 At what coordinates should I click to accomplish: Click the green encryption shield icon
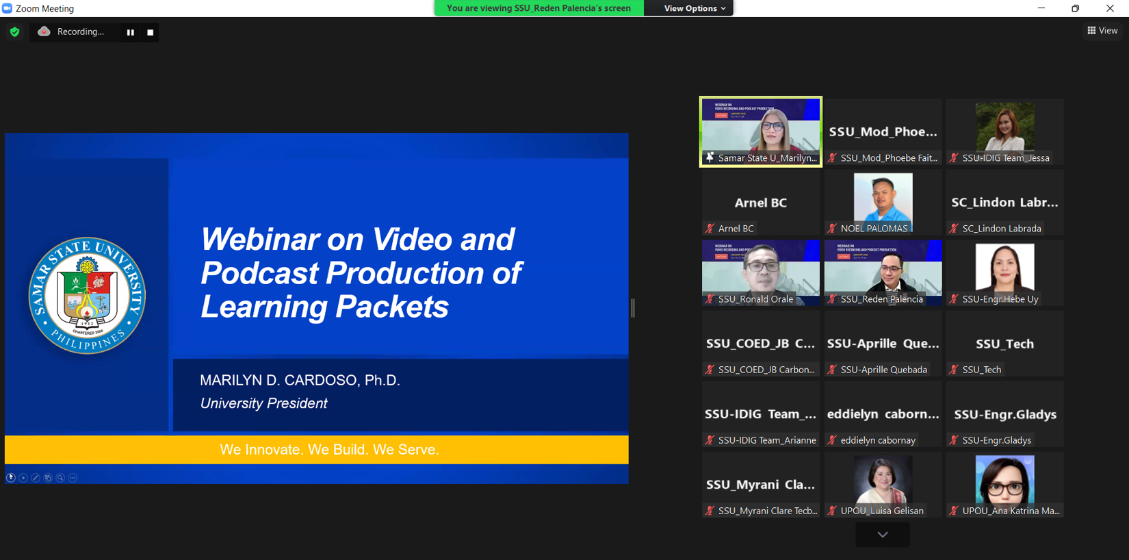coord(14,32)
